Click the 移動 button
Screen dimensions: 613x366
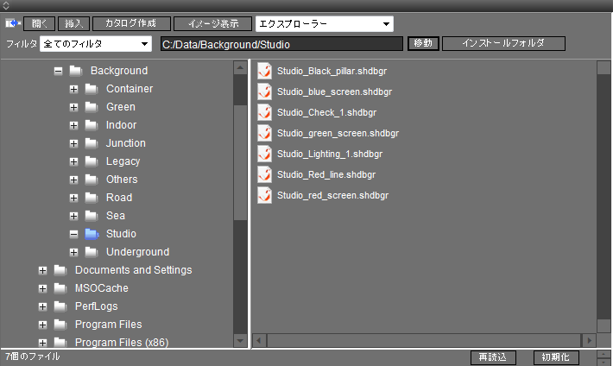[x=423, y=43]
